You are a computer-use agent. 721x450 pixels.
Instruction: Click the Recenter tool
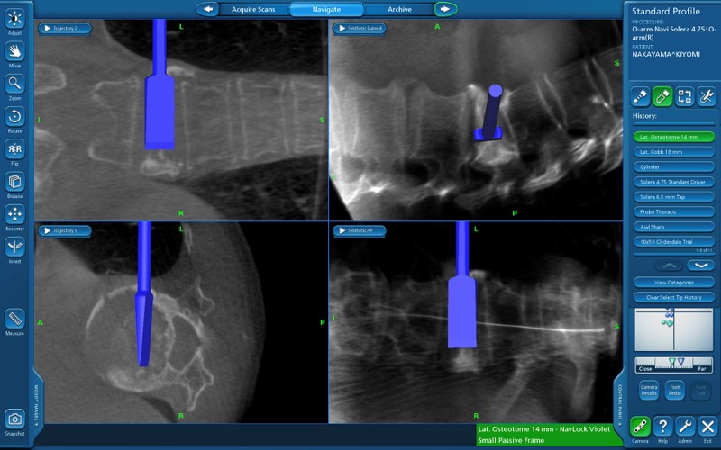click(x=14, y=214)
